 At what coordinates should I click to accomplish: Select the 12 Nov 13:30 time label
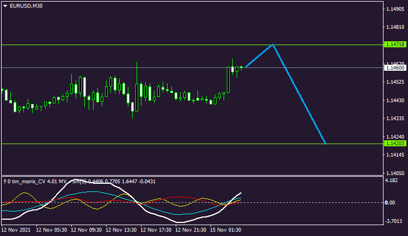pos(121,230)
